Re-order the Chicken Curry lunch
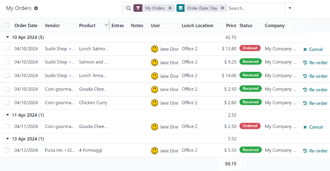 pyautogui.click(x=315, y=103)
